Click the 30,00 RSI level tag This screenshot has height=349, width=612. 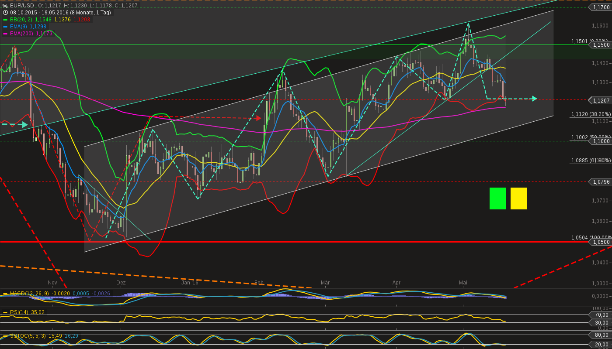tap(601, 323)
